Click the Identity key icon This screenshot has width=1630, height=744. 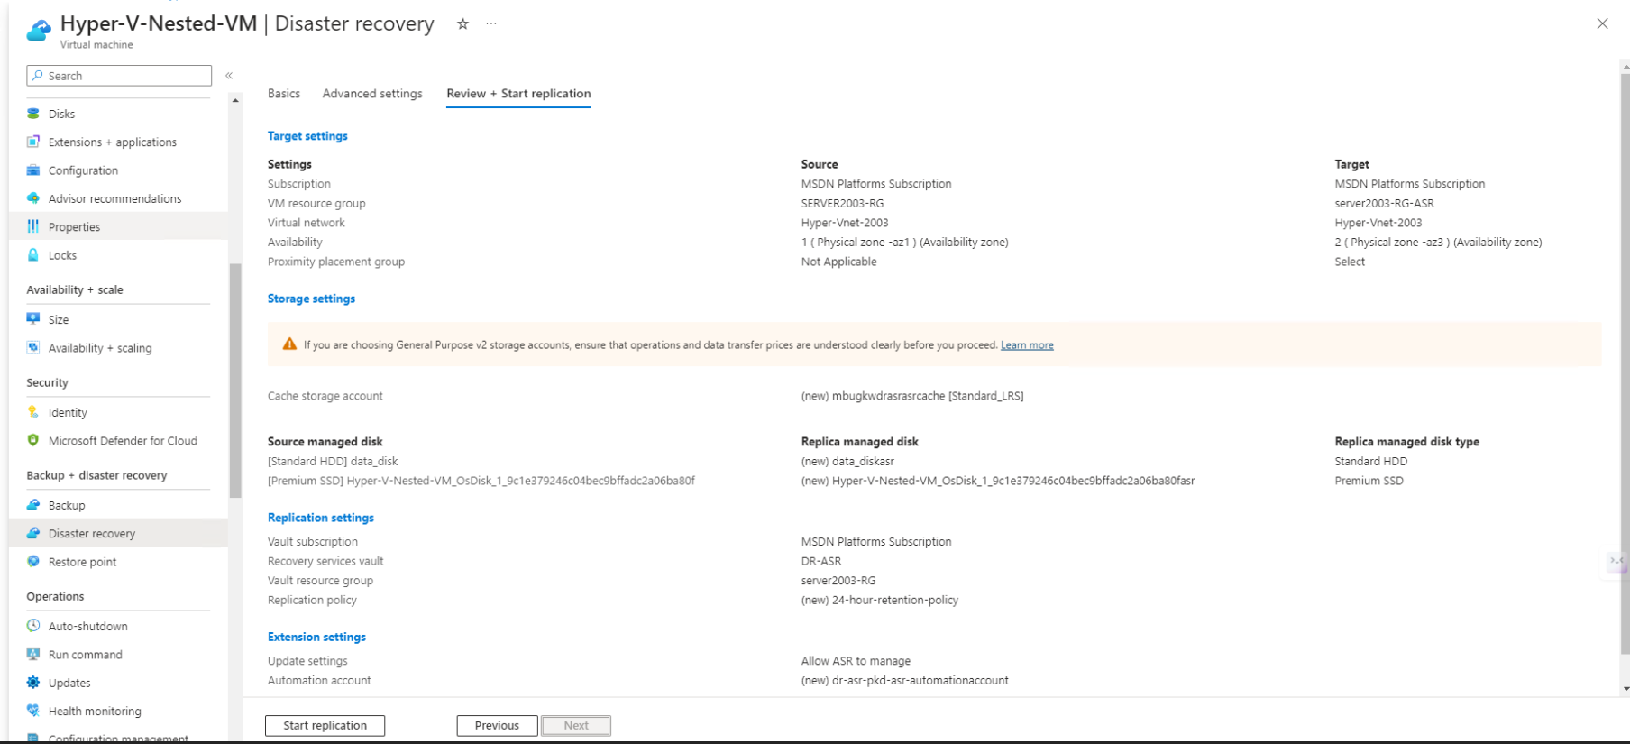point(33,412)
